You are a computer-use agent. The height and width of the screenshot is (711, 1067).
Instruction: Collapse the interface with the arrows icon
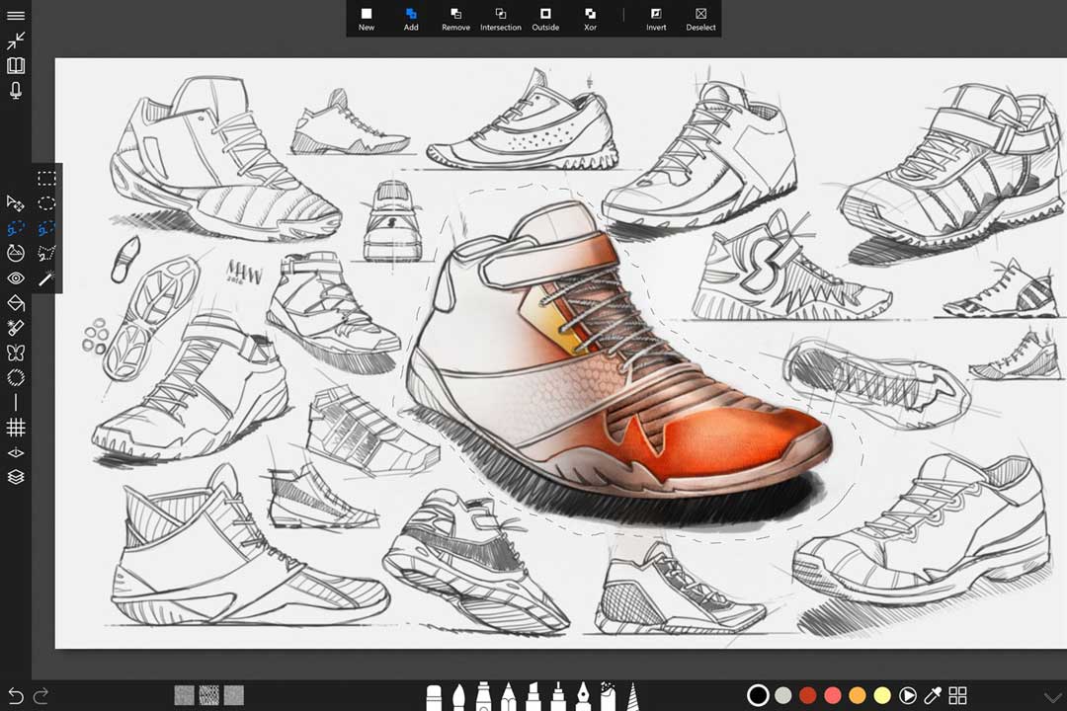(x=16, y=40)
